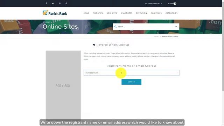Click the magnifier icon in banner search

coord(115,27)
